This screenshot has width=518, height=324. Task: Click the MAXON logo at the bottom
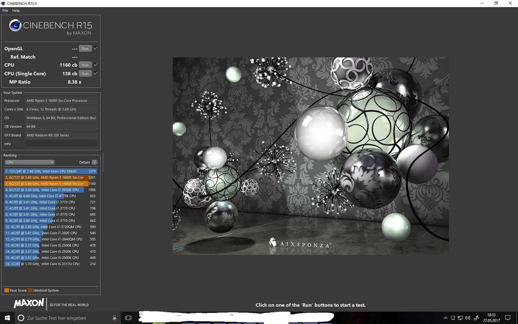tap(29, 304)
